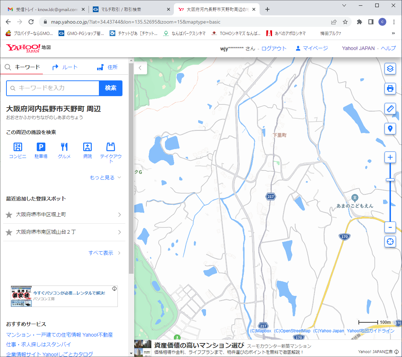Bookmark this page with star icon
This screenshot has height=357, width=402.
[x=345, y=22]
